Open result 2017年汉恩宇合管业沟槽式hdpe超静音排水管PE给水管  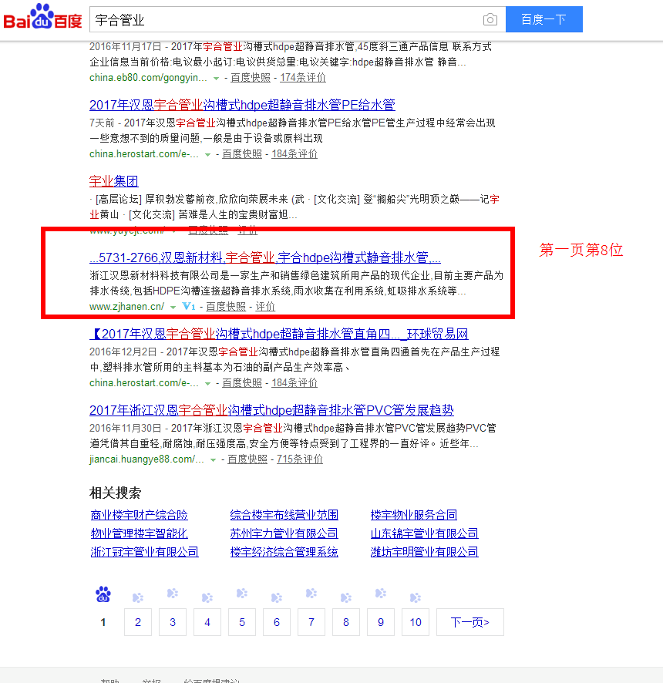(242, 105)
